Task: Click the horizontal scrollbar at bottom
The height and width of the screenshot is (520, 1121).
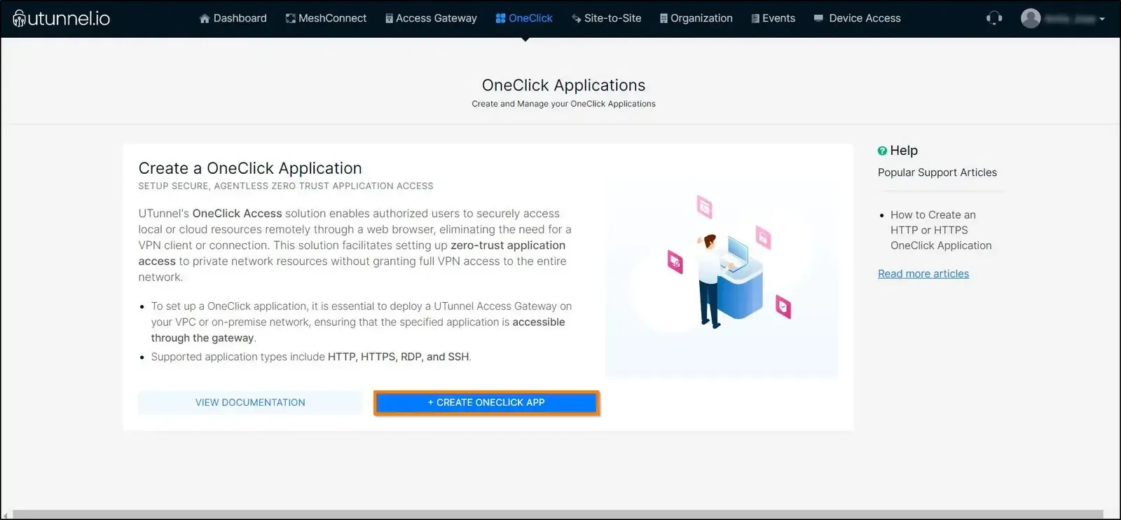Action: 558,514
